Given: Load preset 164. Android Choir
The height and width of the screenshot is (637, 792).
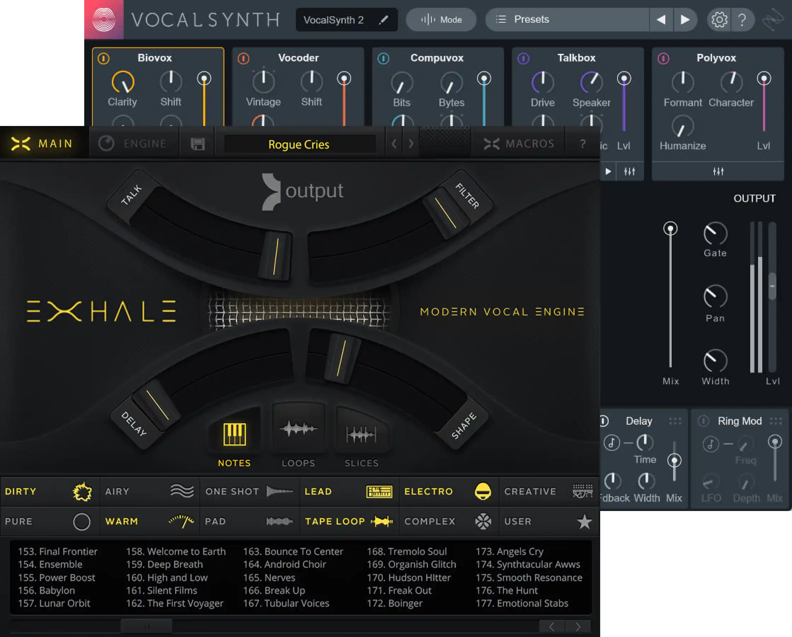Looking at the screenshot, I should (x=284, y=564).
